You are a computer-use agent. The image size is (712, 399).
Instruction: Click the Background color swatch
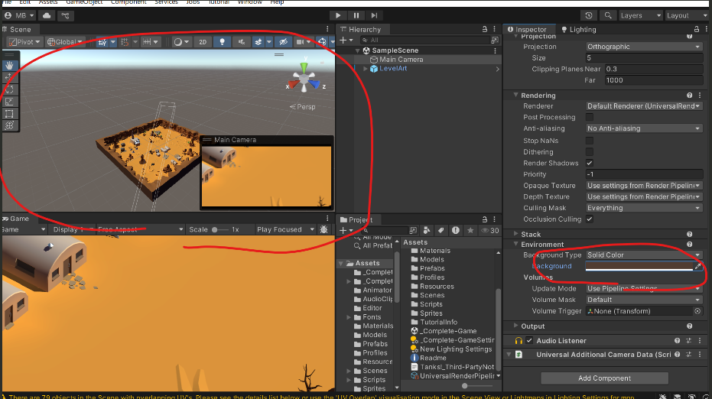pos(639,266)
